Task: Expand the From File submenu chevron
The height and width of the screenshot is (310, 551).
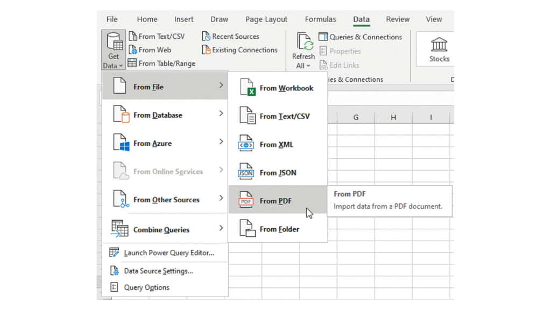Action: 221,85
